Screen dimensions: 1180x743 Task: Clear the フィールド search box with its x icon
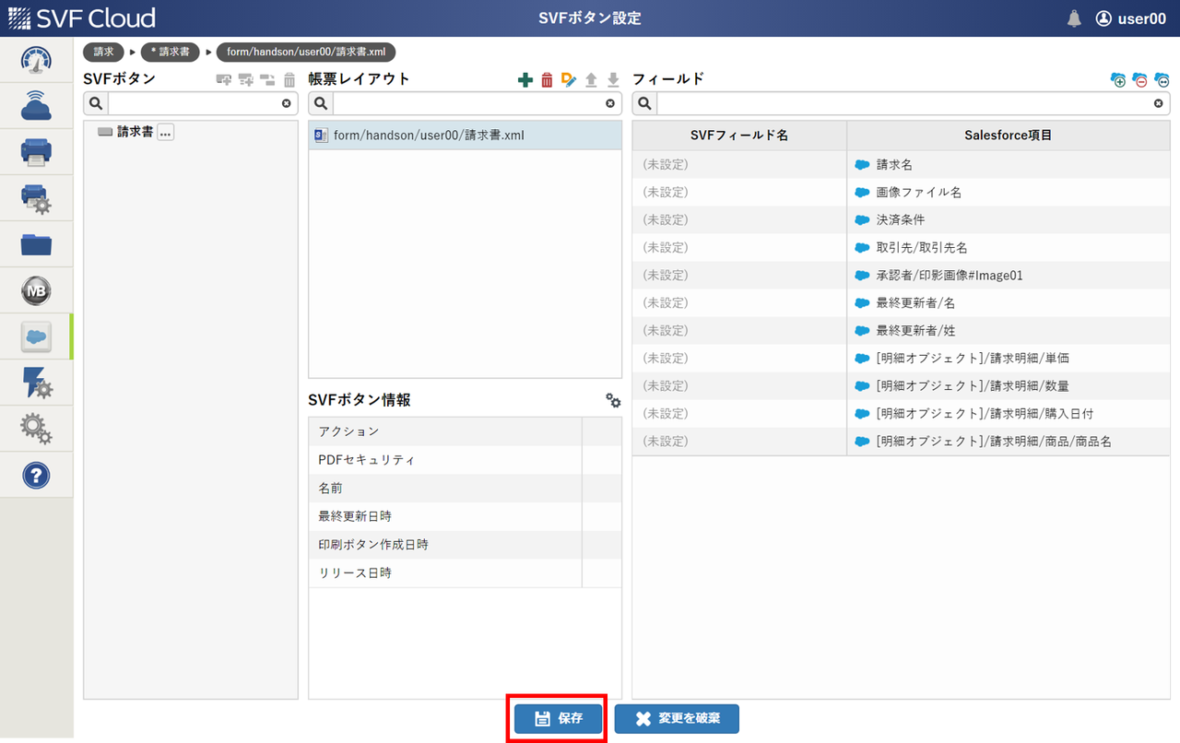(1158, 102)
